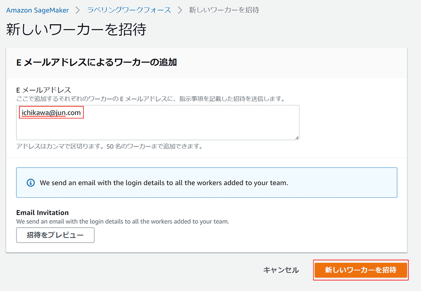Click the large page title 新しいワーカーを招待
421x291 pixels.
(x=76, y=30)
